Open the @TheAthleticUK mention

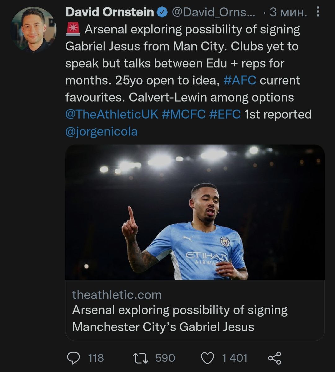pos(112,114)
